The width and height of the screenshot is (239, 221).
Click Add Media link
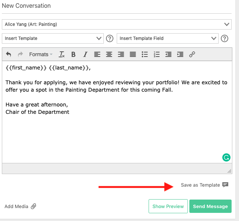click(16, 207)
